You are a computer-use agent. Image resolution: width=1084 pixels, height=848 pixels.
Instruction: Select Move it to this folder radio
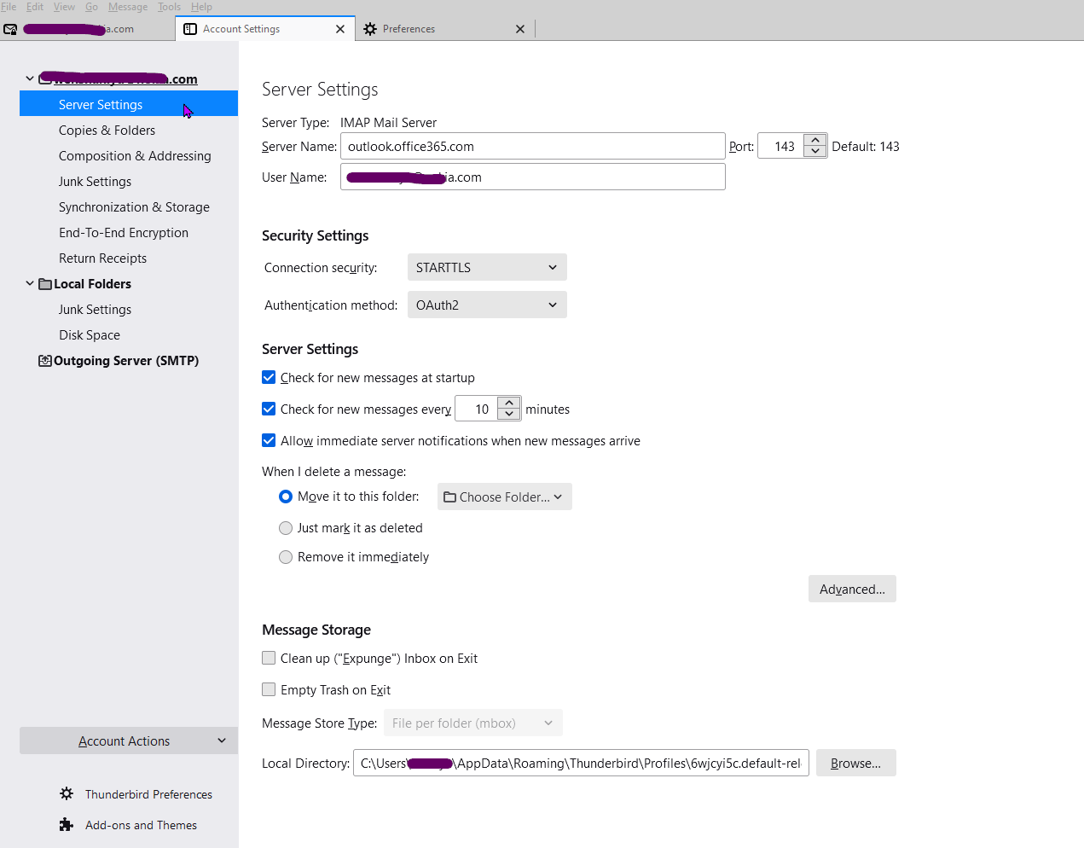tap(286, 497)
